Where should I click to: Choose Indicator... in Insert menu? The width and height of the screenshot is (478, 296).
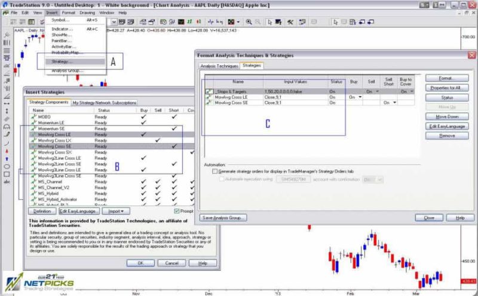click(x=76, y=29)
